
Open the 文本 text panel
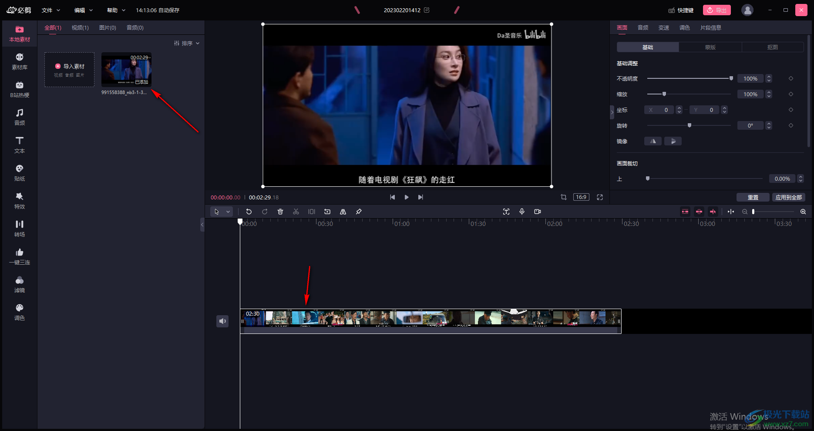pyautogui.click(x=20, y=145)
